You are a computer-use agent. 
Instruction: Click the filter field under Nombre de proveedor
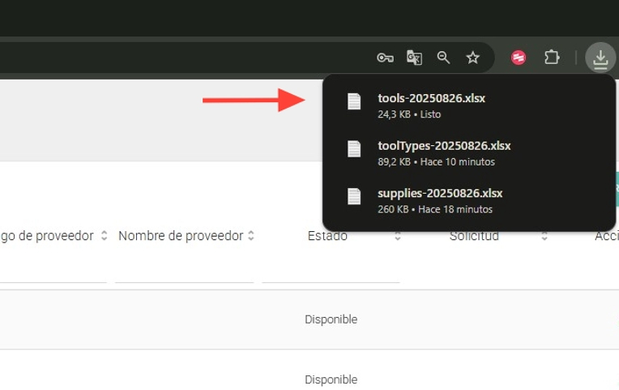point(184,271)
